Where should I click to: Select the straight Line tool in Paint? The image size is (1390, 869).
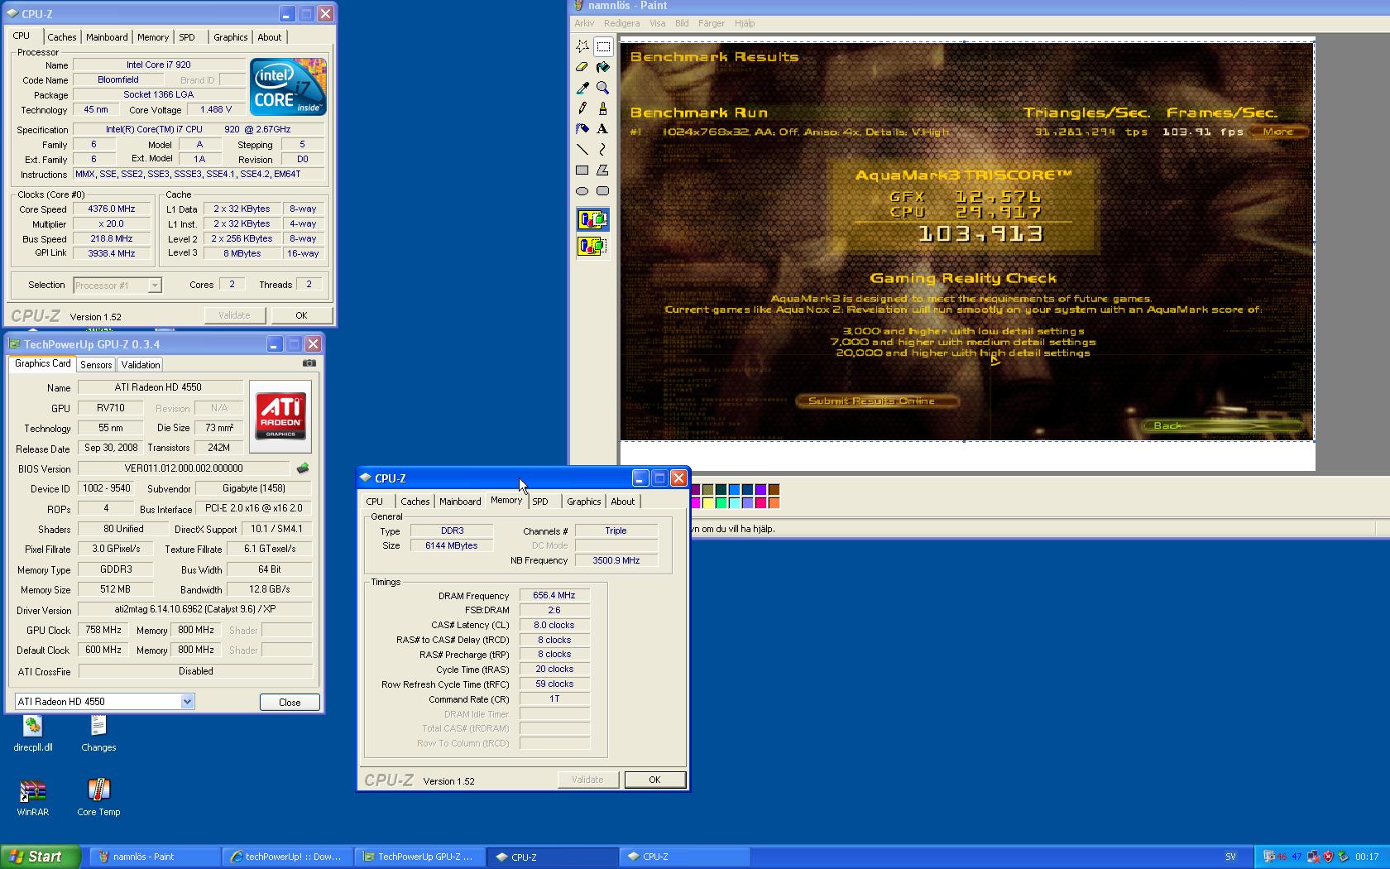582,150
